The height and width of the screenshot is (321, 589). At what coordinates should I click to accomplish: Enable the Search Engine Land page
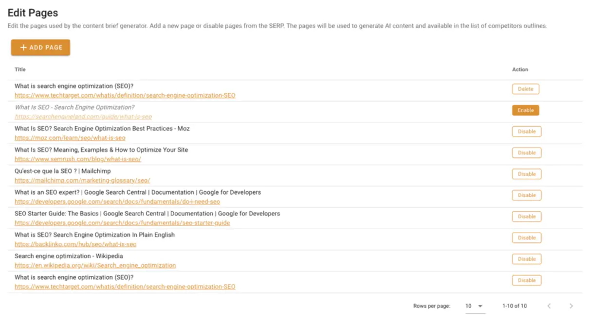click(526, 110)
